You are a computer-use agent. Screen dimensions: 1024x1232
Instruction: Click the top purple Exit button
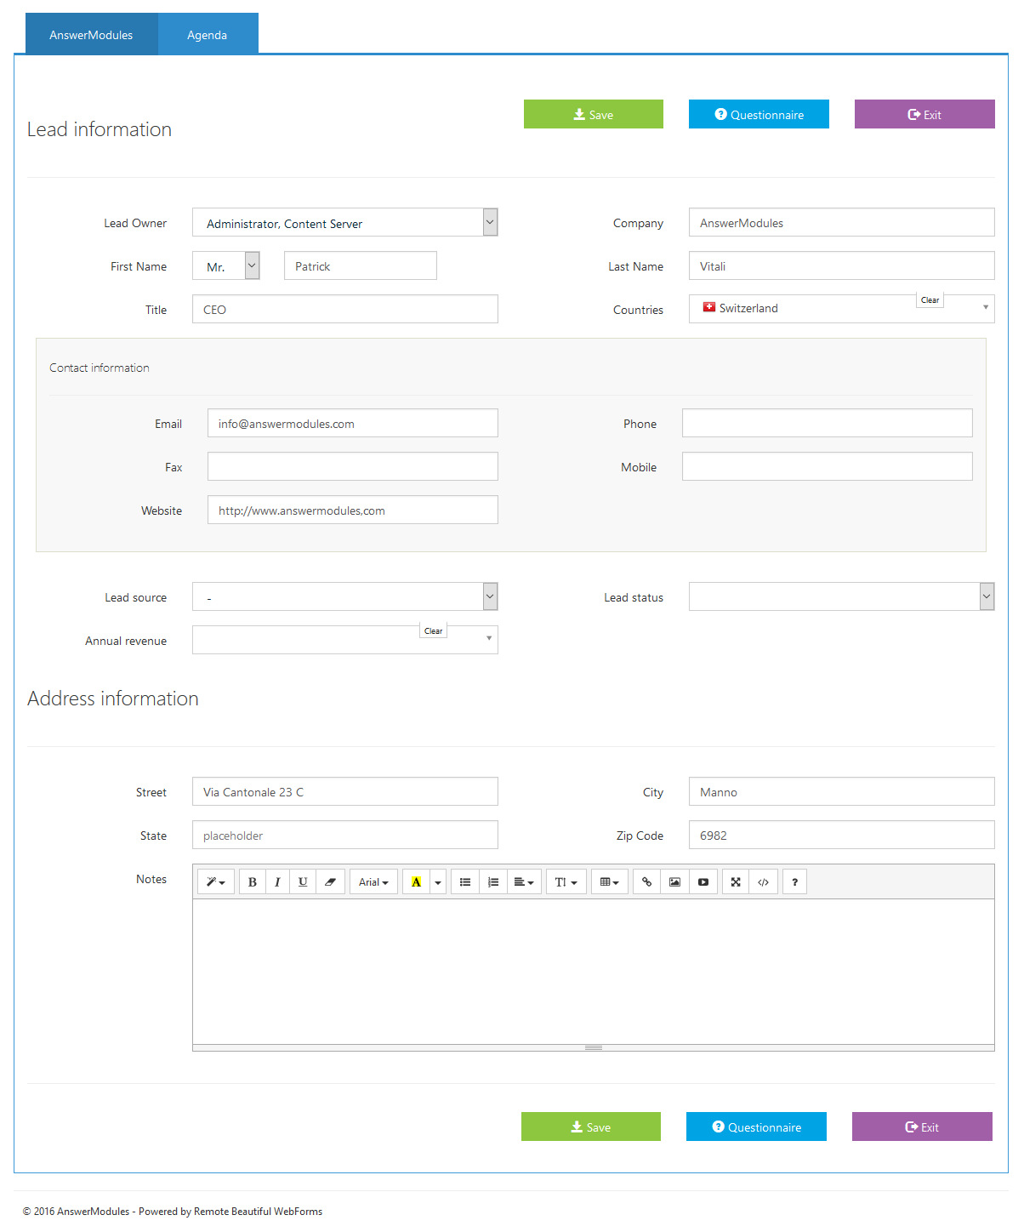924,114
